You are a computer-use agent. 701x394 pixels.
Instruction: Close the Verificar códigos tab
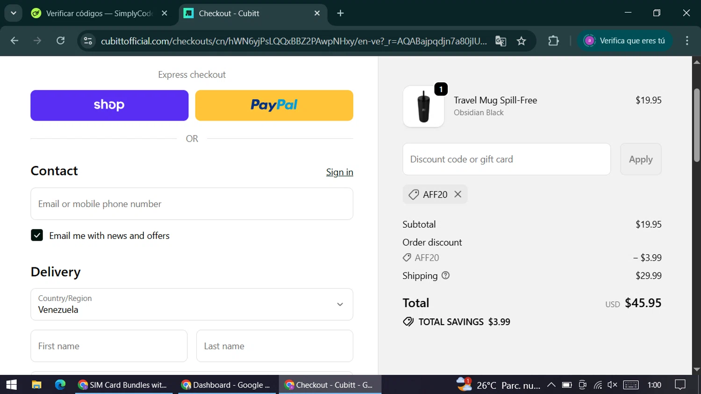(x=165, y=13)
